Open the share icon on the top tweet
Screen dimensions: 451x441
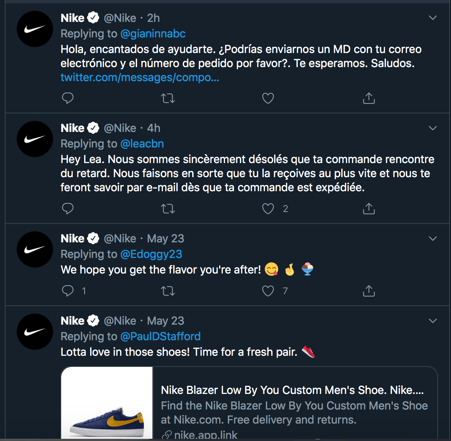coord(368,98)
